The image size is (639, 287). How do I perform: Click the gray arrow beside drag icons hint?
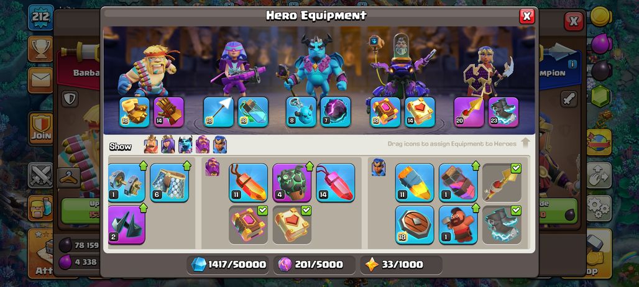[x=525, y=143]
